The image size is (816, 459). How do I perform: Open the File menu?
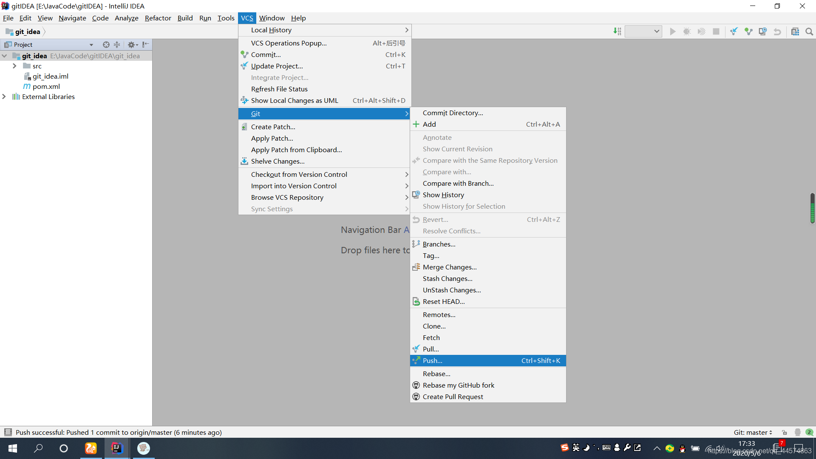8,18
